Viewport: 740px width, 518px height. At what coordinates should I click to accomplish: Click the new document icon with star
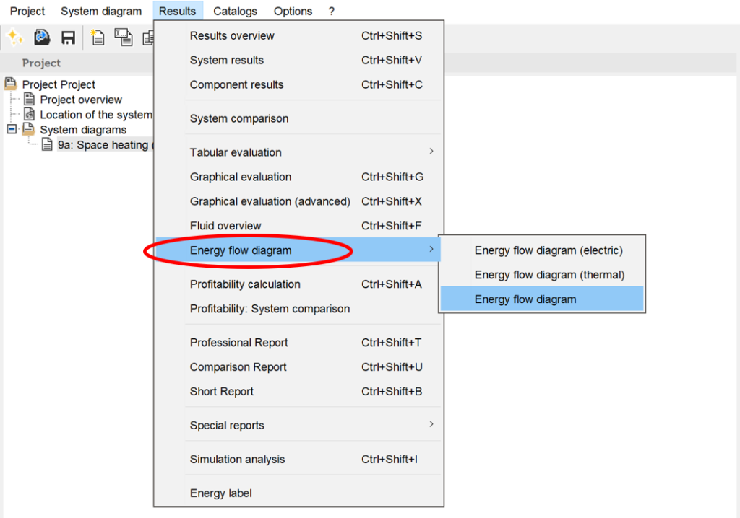click(x=97, y=38)
